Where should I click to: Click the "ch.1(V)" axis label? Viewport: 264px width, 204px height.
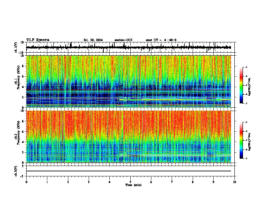pos(16,47)
